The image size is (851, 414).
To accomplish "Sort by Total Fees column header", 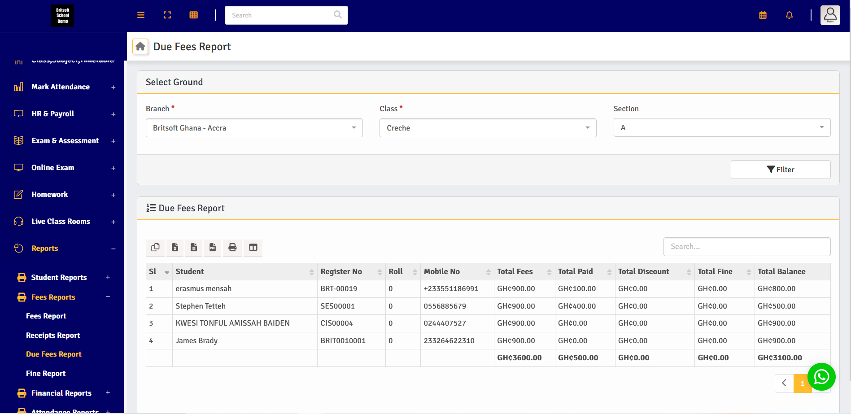I will tap(524, 272).
